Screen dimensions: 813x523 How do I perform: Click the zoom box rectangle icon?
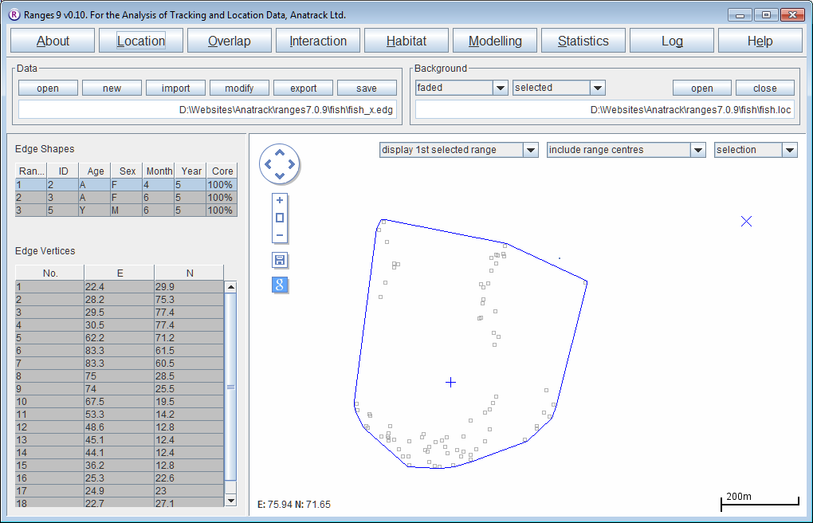[x=279, y=218]
